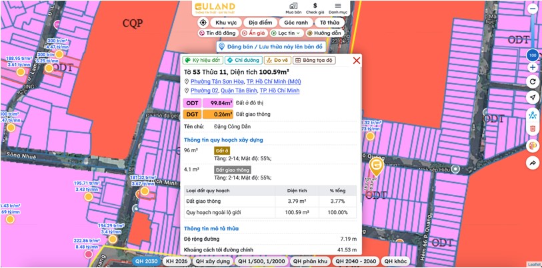Click the zoom out minus button
The width and height of the screenshot is (542, 268).
click(x=533, y=9)
